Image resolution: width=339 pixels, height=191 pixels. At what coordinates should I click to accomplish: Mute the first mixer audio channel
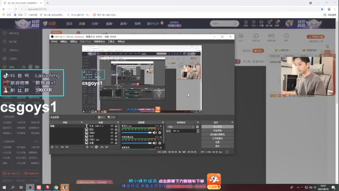point(155,132)
